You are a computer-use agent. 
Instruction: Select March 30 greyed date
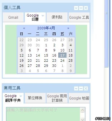coord(30,45)
